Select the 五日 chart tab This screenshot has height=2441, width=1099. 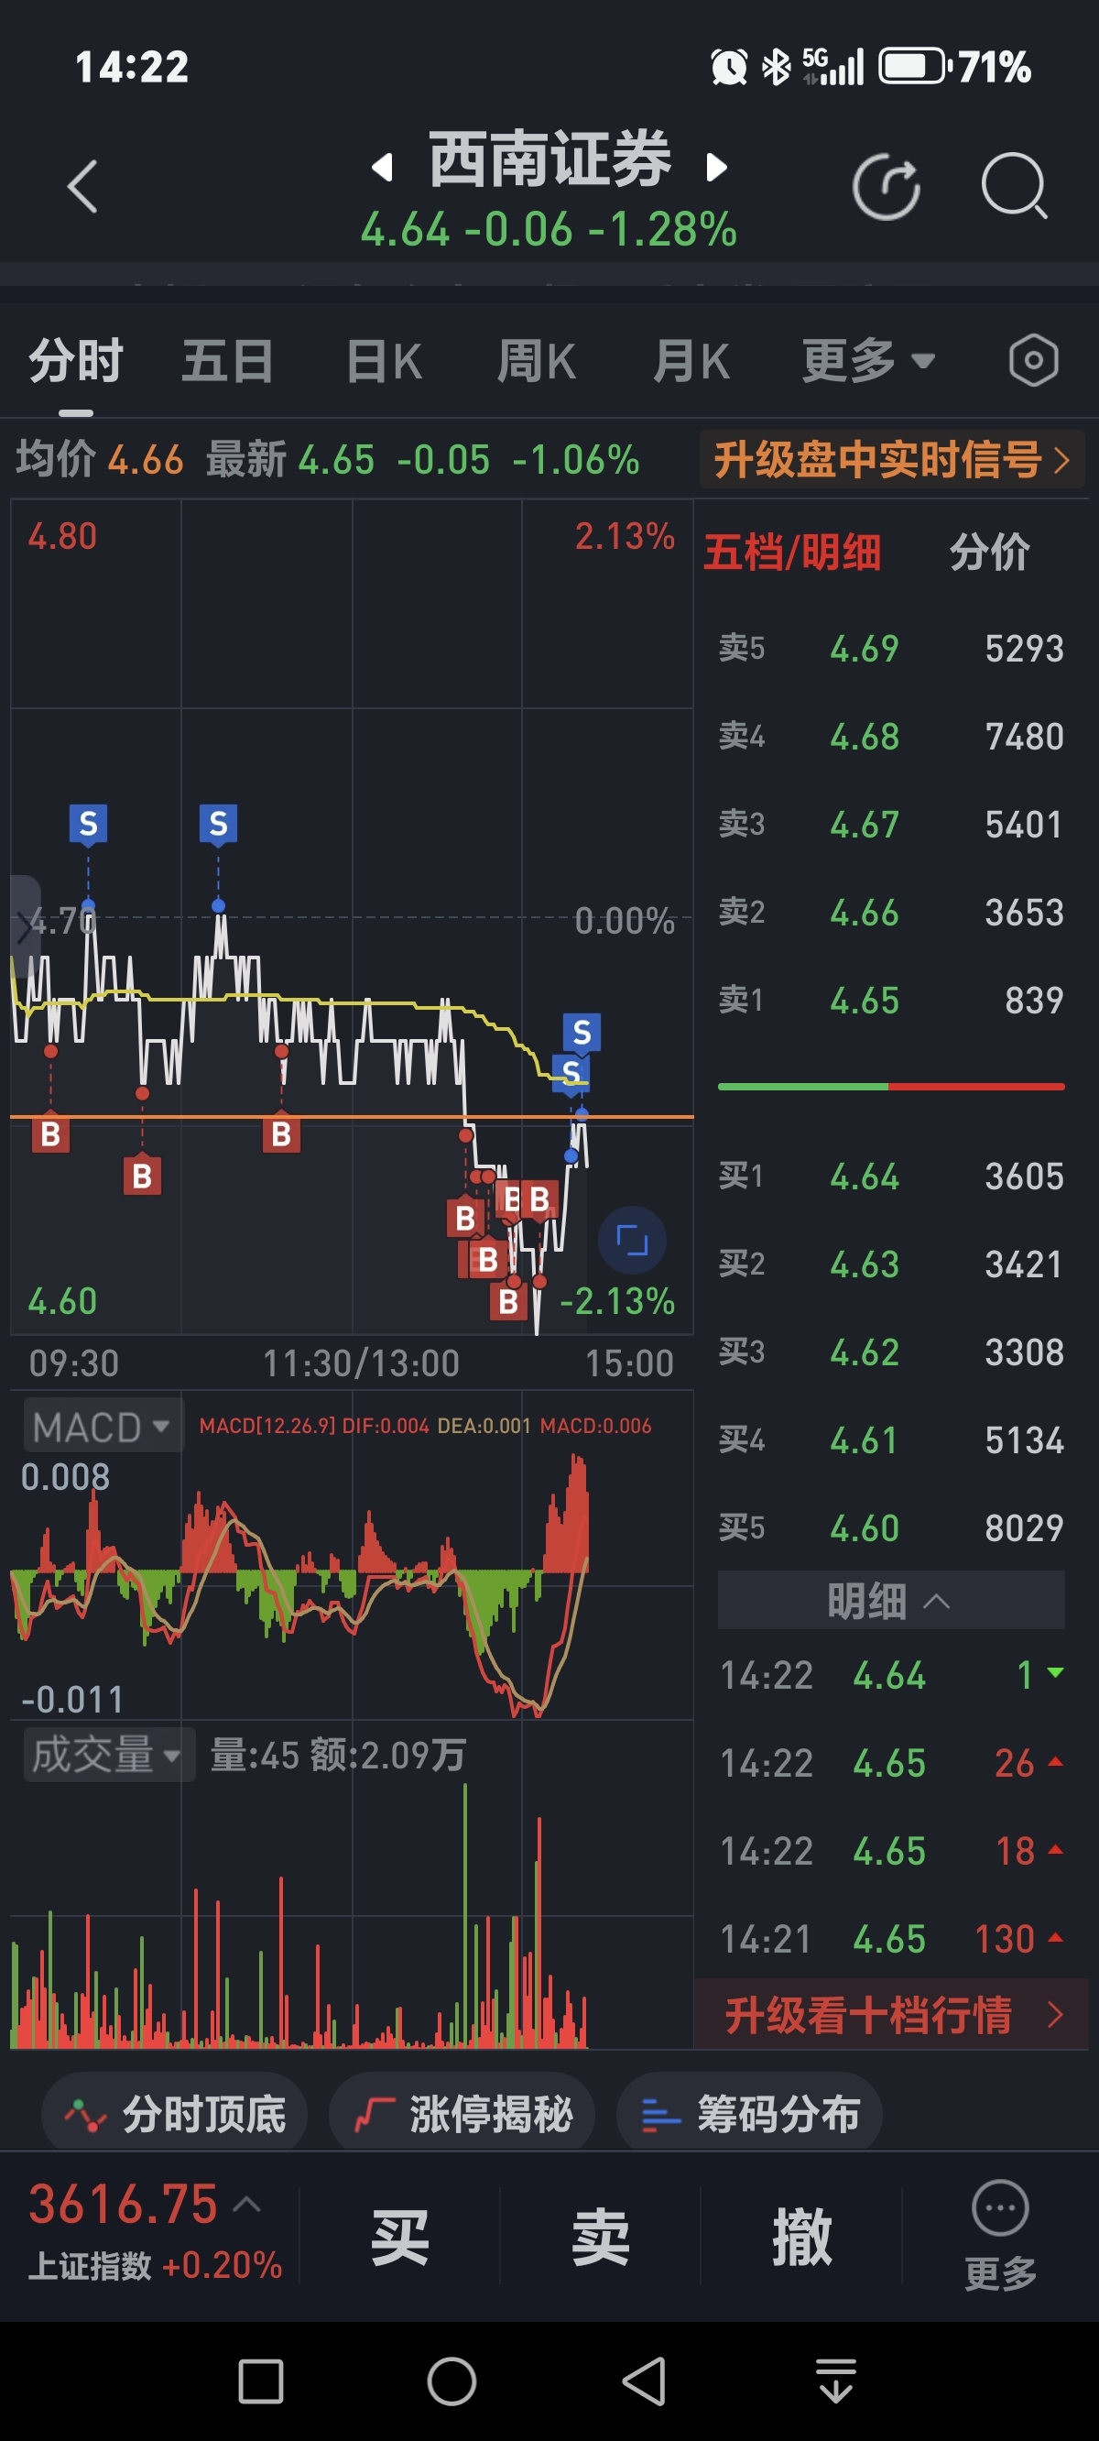point(228,361)
